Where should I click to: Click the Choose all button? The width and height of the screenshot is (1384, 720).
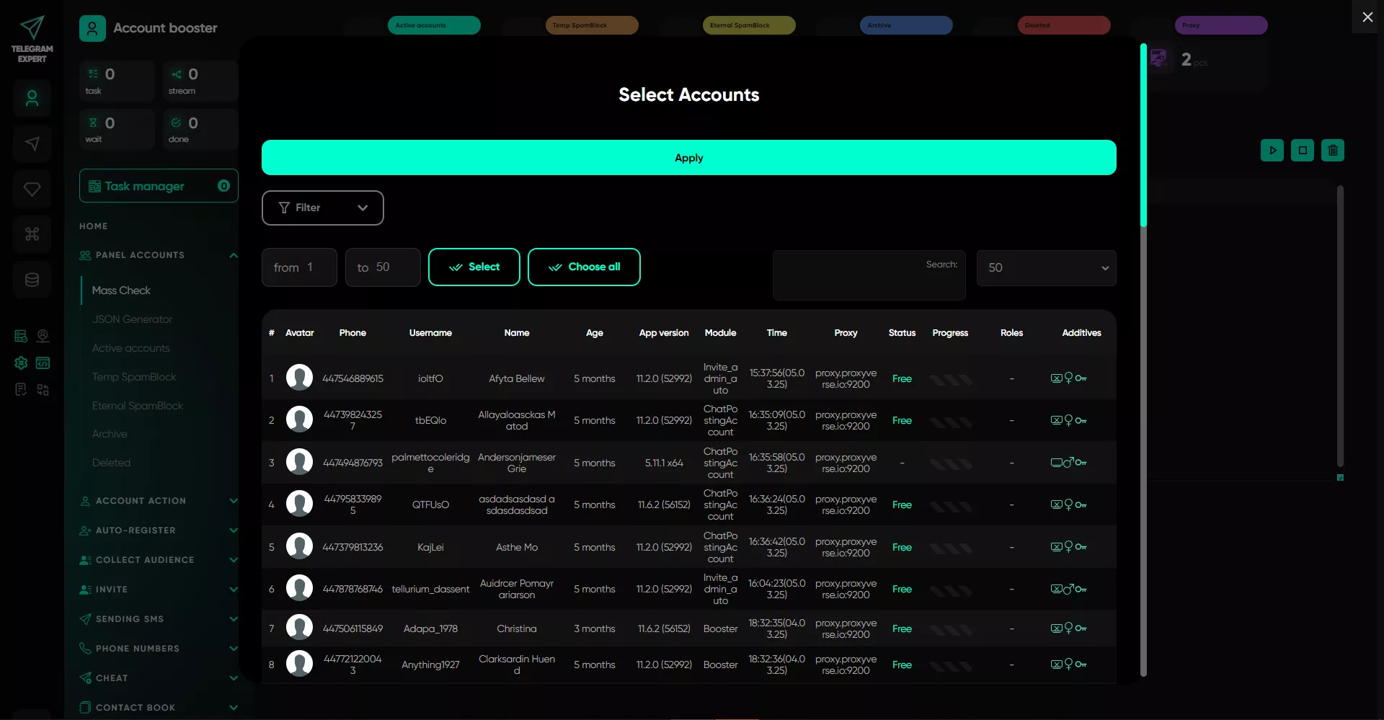click(584, 267)
